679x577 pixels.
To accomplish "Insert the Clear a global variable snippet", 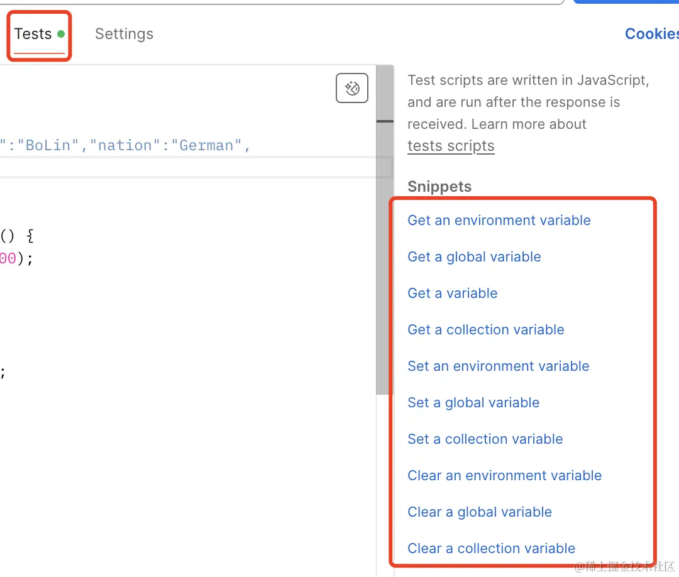I will click(x=480, y=512).
